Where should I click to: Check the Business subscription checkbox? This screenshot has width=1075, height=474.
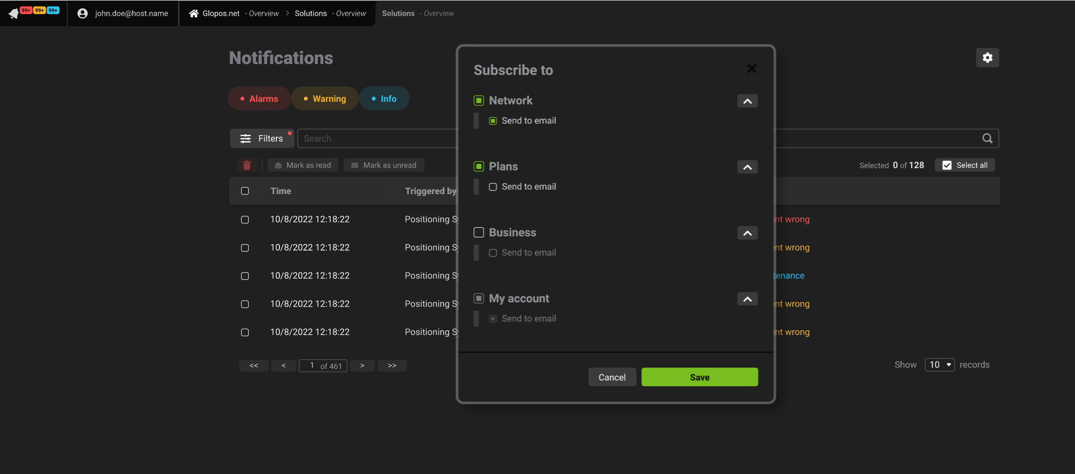[x=479, y=232]
